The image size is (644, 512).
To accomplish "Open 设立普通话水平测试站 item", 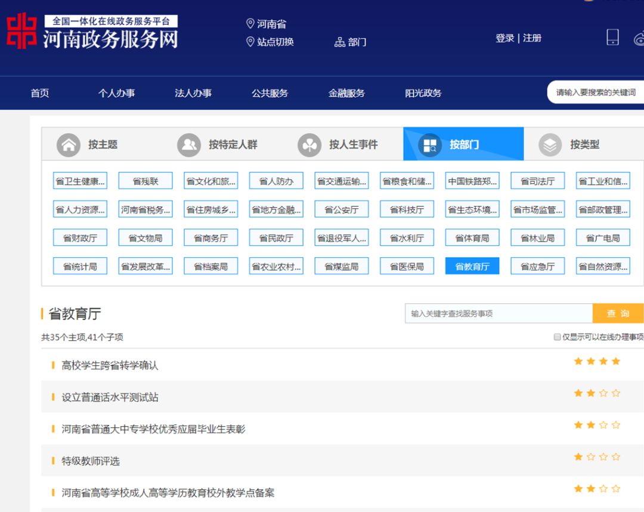I will pyautogui.click(x=110, y=397).
